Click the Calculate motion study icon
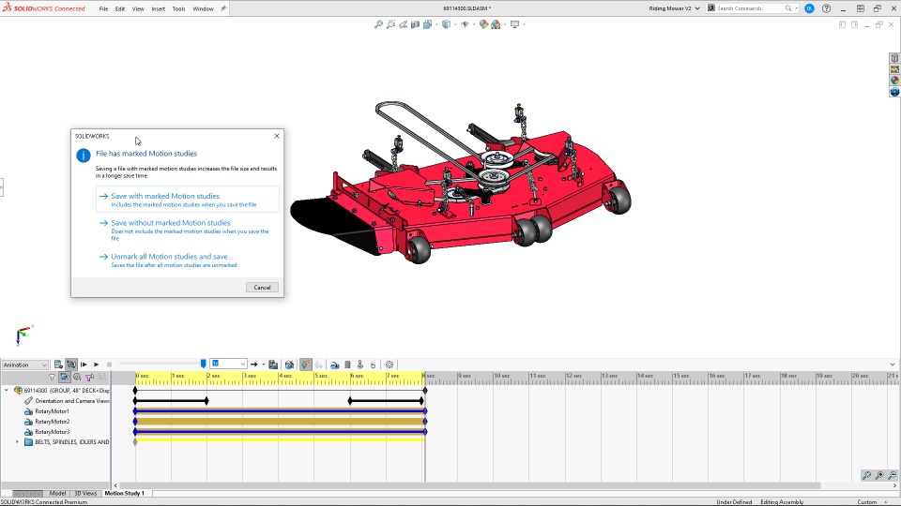Image resolution: width=901 pixels, height=506 pixels. click(58, 365)
